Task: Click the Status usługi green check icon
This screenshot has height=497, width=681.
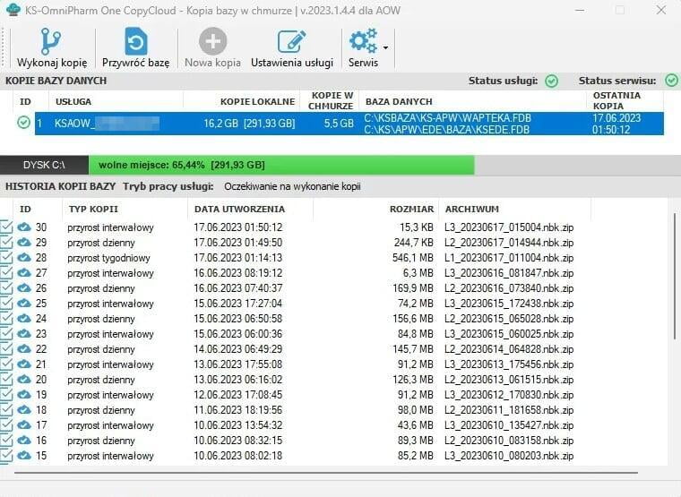Action: tap(552, 81)
